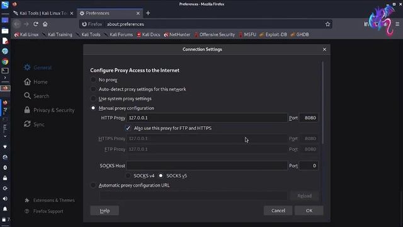Open the MSFU bookmark
Image resolution: width=403 pixels, height=227 pixels.
tap(247, 35)
